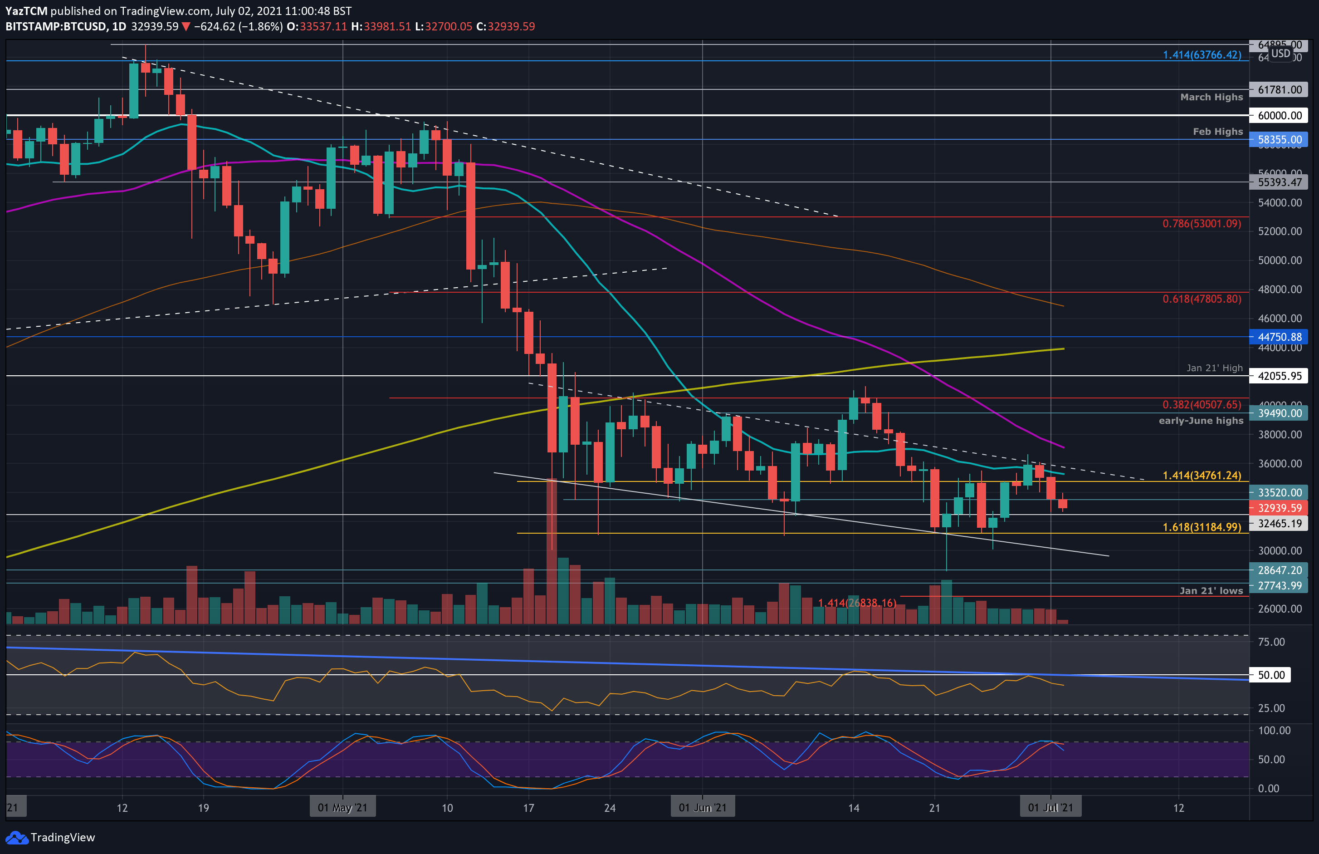Viewport: 1319px width, 854px height.
Task: Select the Jan 21' lows annotation text
Action: click(x=1211, y=591)
